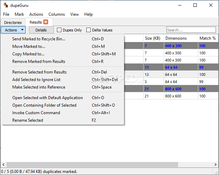The width and height of the screenshot is (219, 175).
Task: Open the Mark menu
Action: point(19,14)
